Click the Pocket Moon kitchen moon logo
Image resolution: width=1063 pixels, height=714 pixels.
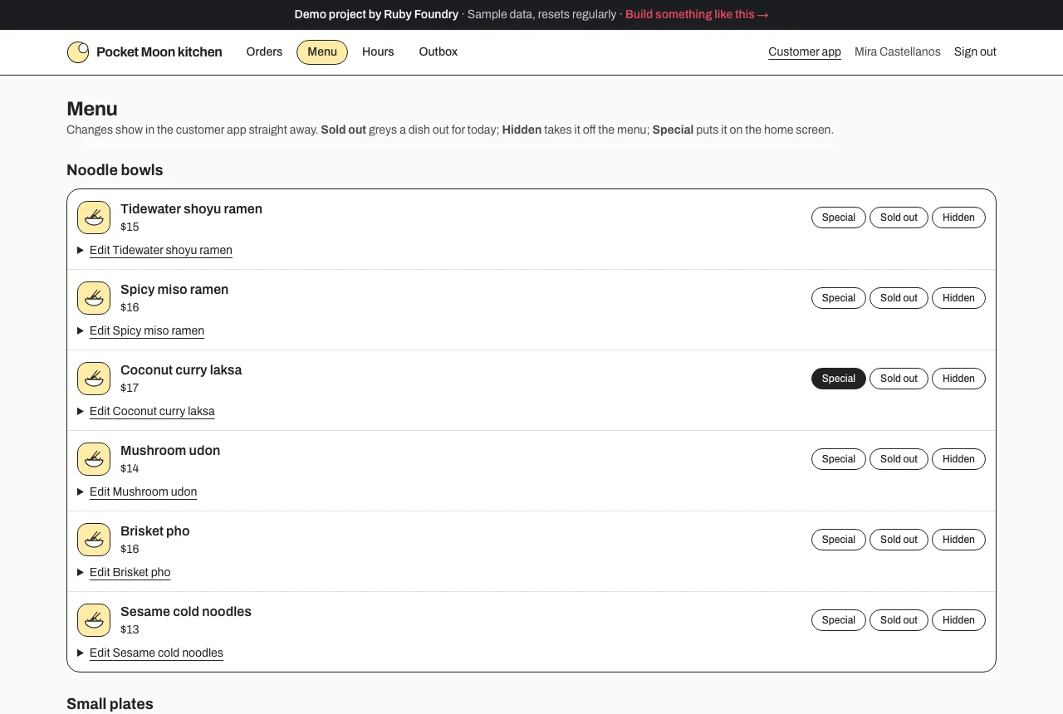[77, 52]
